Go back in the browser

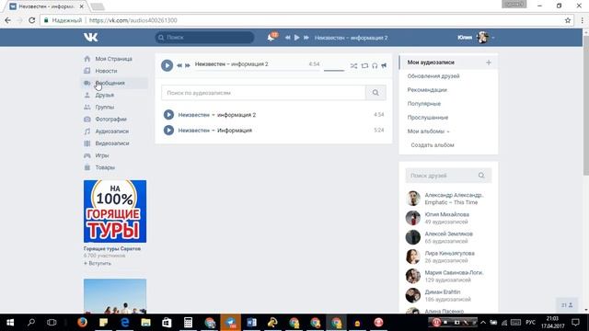coord(8,20)
